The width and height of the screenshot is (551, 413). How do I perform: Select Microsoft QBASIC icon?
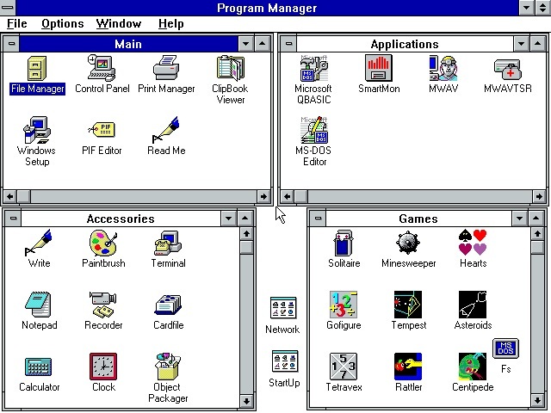(313, 68)
